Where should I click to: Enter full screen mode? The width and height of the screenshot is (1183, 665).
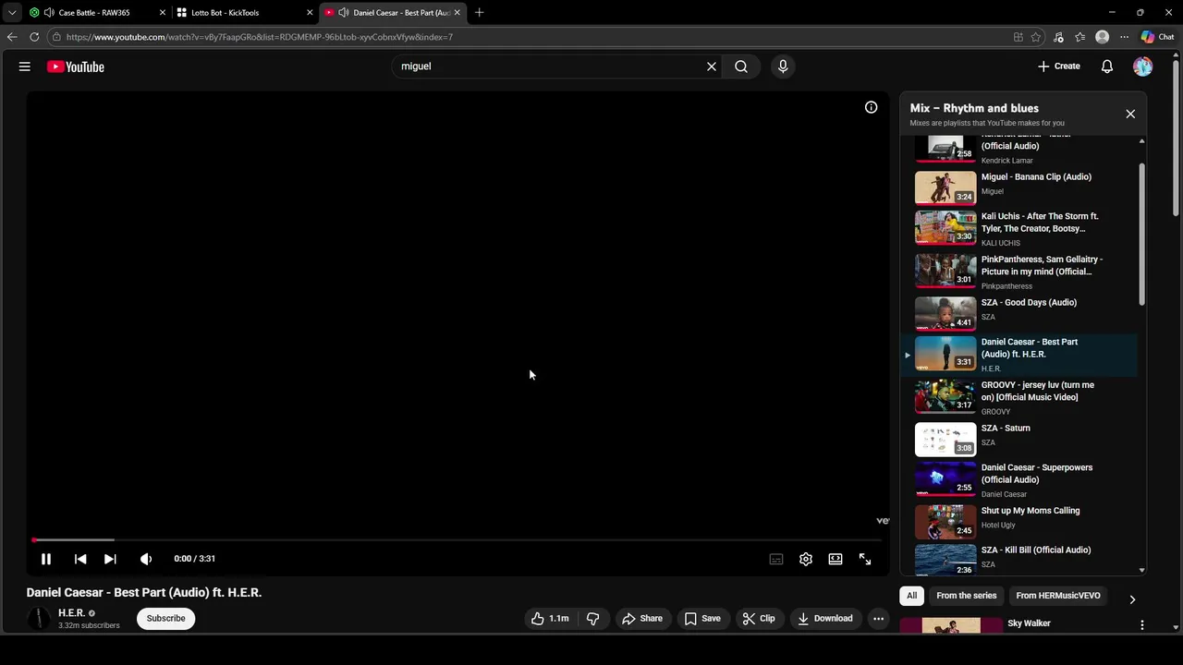coord(865,559)
